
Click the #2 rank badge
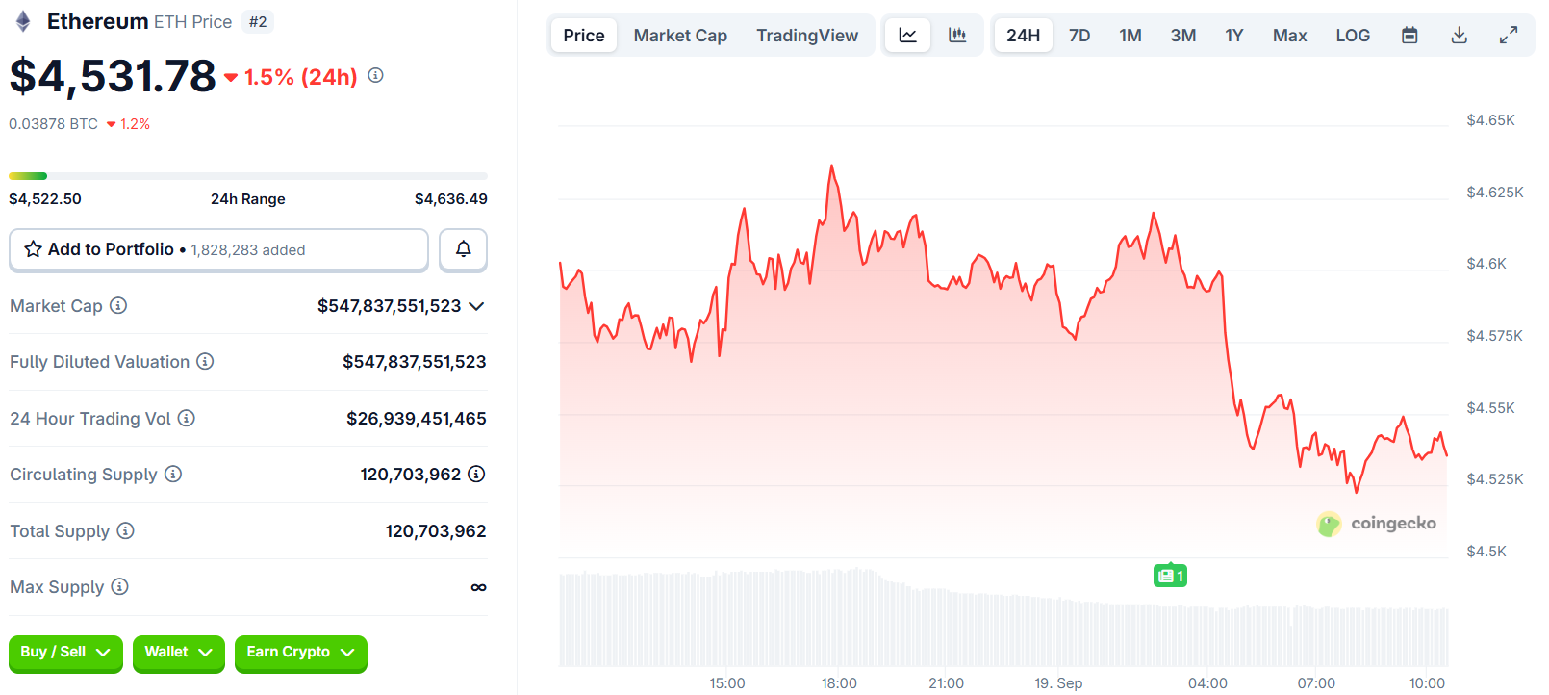258,21
